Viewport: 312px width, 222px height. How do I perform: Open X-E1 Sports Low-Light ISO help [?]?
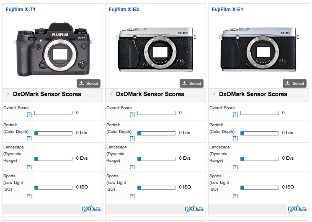coord(235,196)
